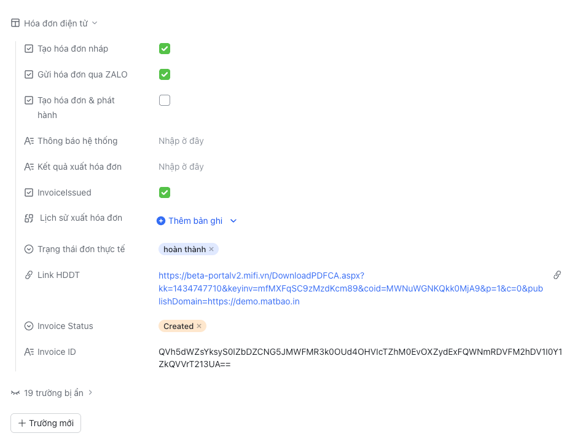Click the Trường mới button
This screenshot has height=444, width=572.
pos(45,423)
